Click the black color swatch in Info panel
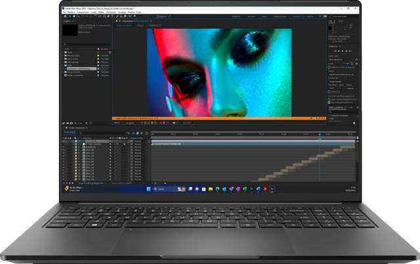Screen dimensions: 420x264 [329, 28]
